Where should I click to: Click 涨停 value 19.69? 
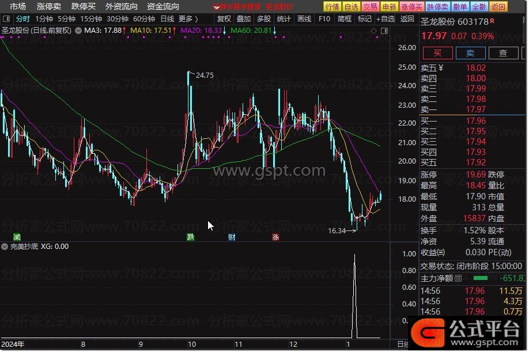point(475,175)
